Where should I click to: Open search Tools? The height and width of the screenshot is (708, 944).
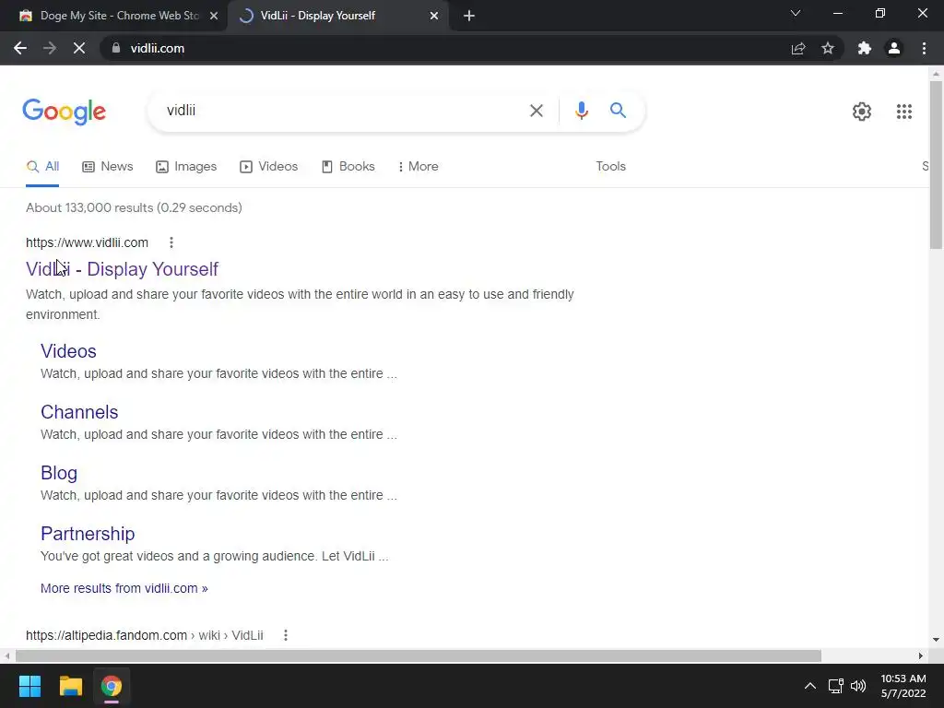(x=610, y=166)
